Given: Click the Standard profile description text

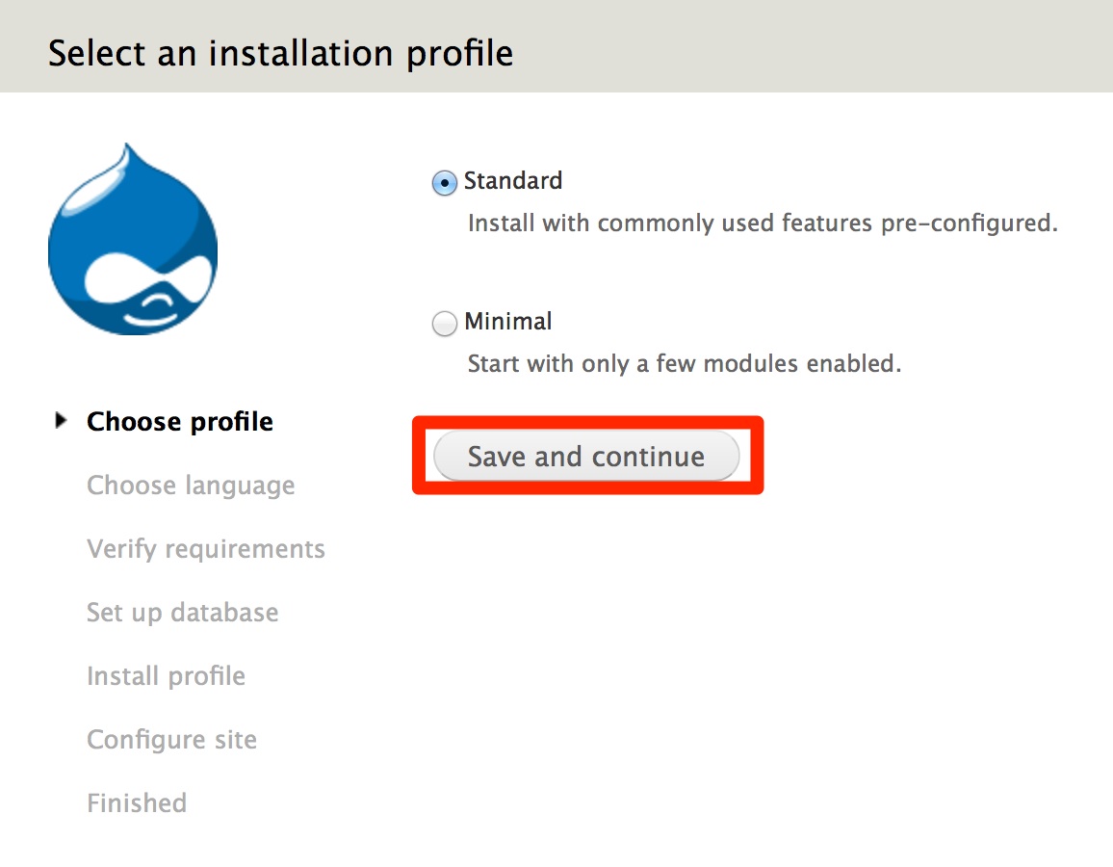Looking at the screenshot, I should (x=762, y=223).
